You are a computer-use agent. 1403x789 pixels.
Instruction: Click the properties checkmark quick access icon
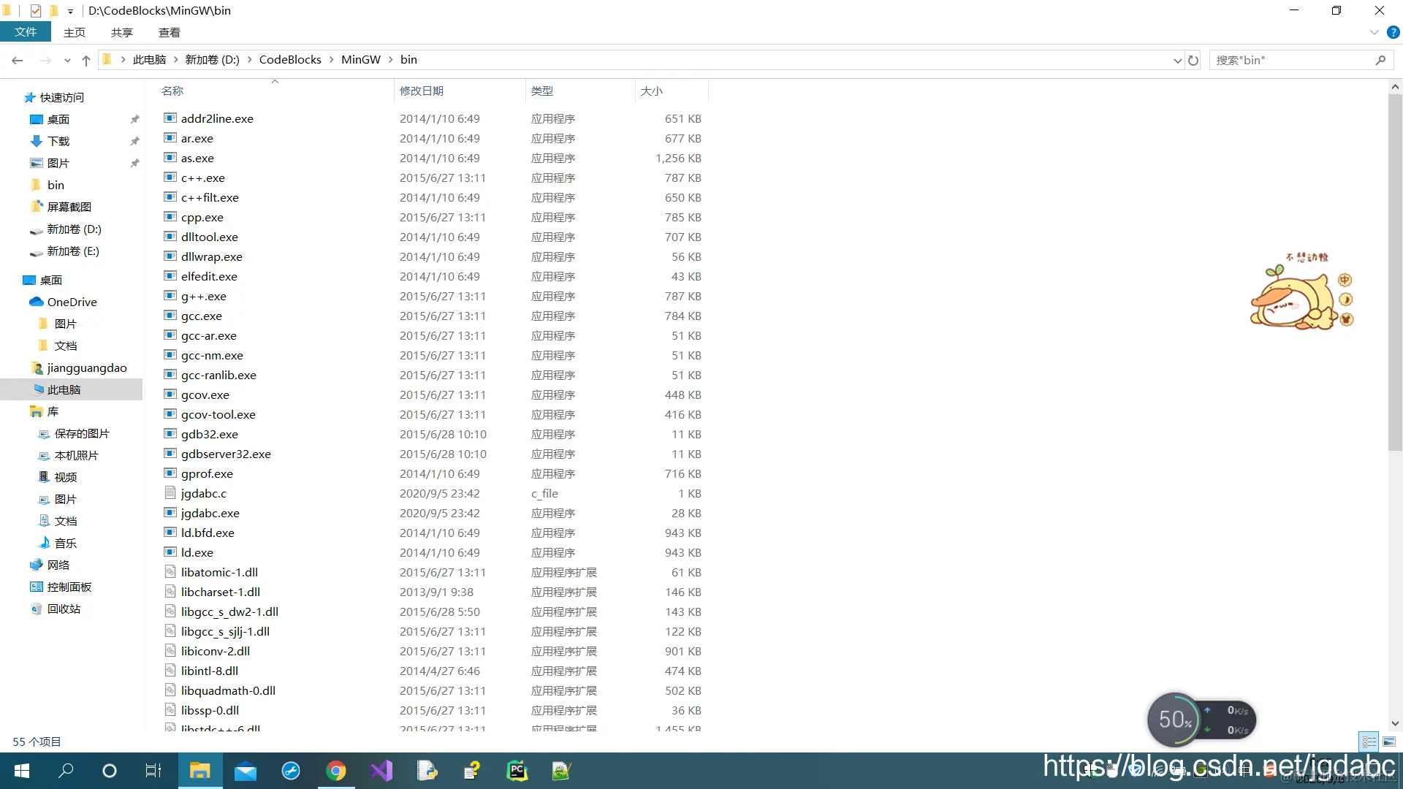click(36, 10)
